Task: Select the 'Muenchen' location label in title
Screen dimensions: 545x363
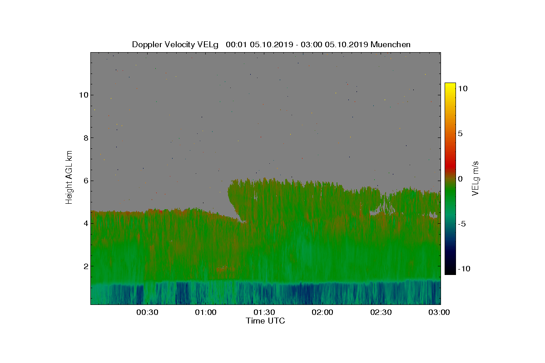Action: [x=391, y=44]
